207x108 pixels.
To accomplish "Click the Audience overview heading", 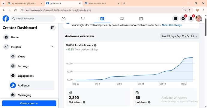I will tap(79, 36).
